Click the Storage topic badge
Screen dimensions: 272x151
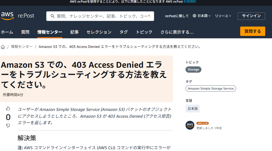coord(193,70)
